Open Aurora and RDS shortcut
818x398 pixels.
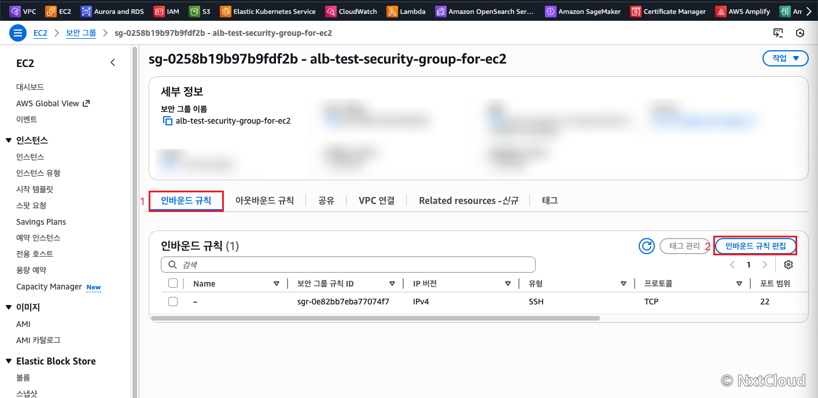pyautogui.click(x=113, y=11)
